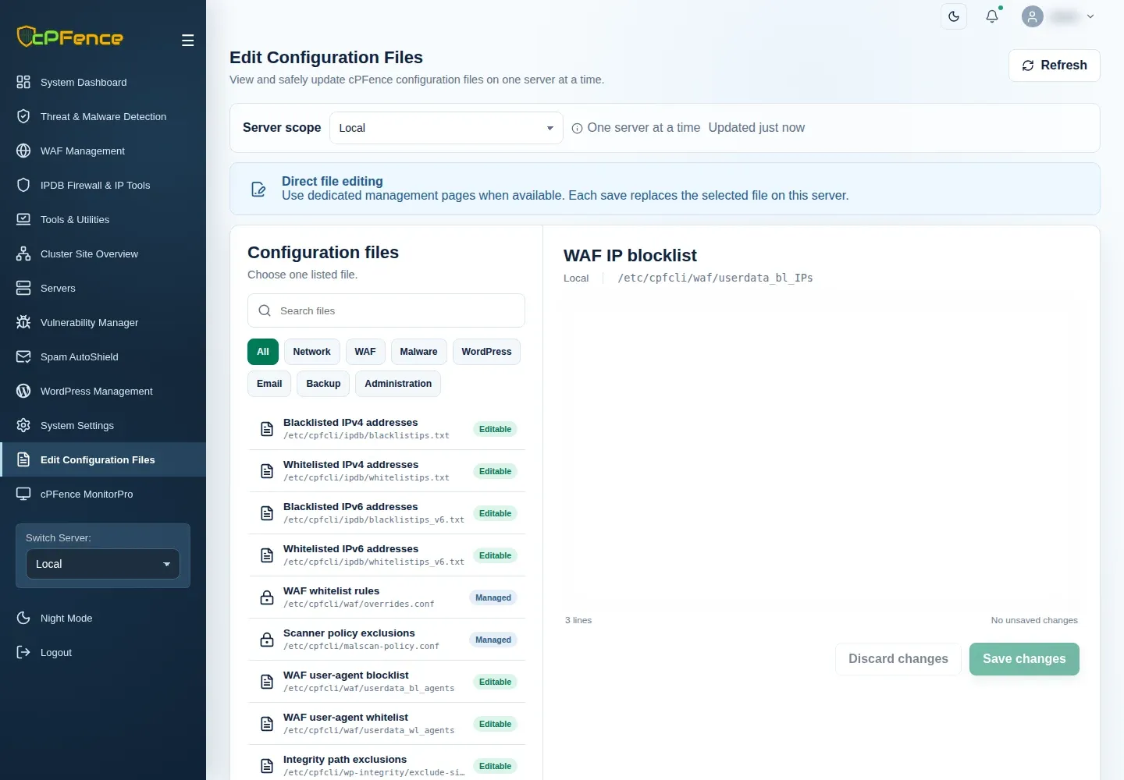
Task: Click Discard changes button
Action: 898,659
